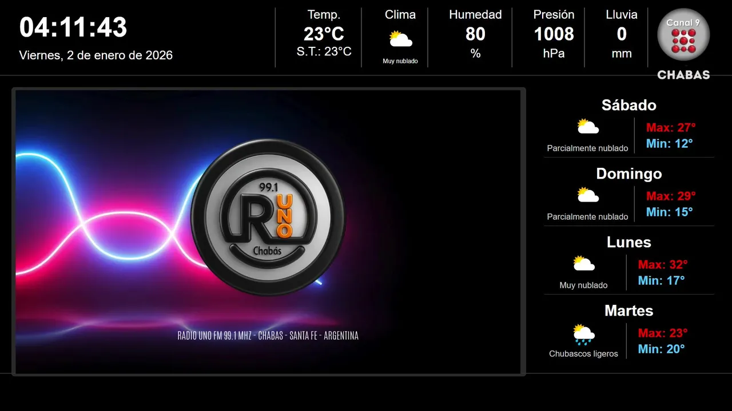Click the S.T.: 23°C wind chill reading
Viewport: 732px width, 411px height.
324,51
